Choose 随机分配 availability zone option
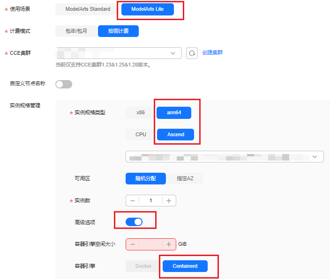This screenshot has width=330, height=279. point(146,179)
